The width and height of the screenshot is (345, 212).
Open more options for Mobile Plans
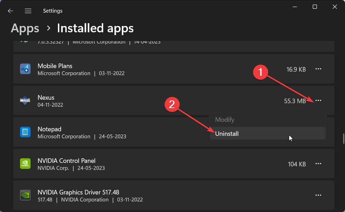pyautogui.click(x=318, y=69)
